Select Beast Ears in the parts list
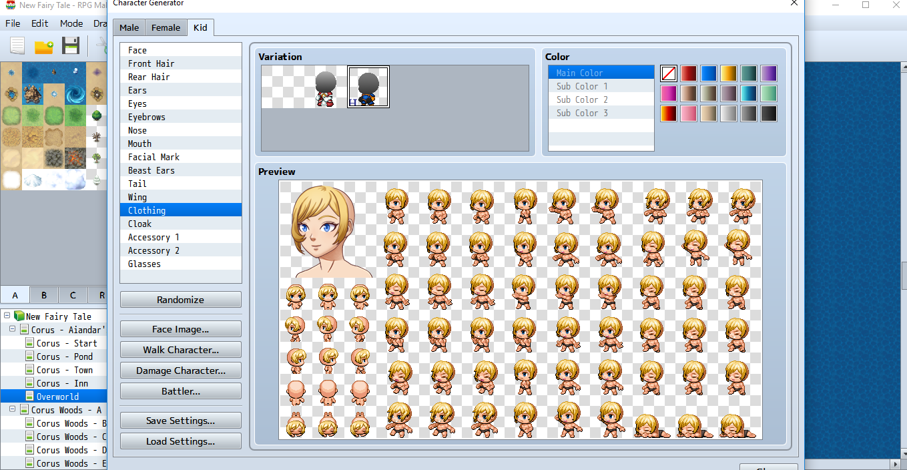The image size is (907, 470). click(181, 170)
